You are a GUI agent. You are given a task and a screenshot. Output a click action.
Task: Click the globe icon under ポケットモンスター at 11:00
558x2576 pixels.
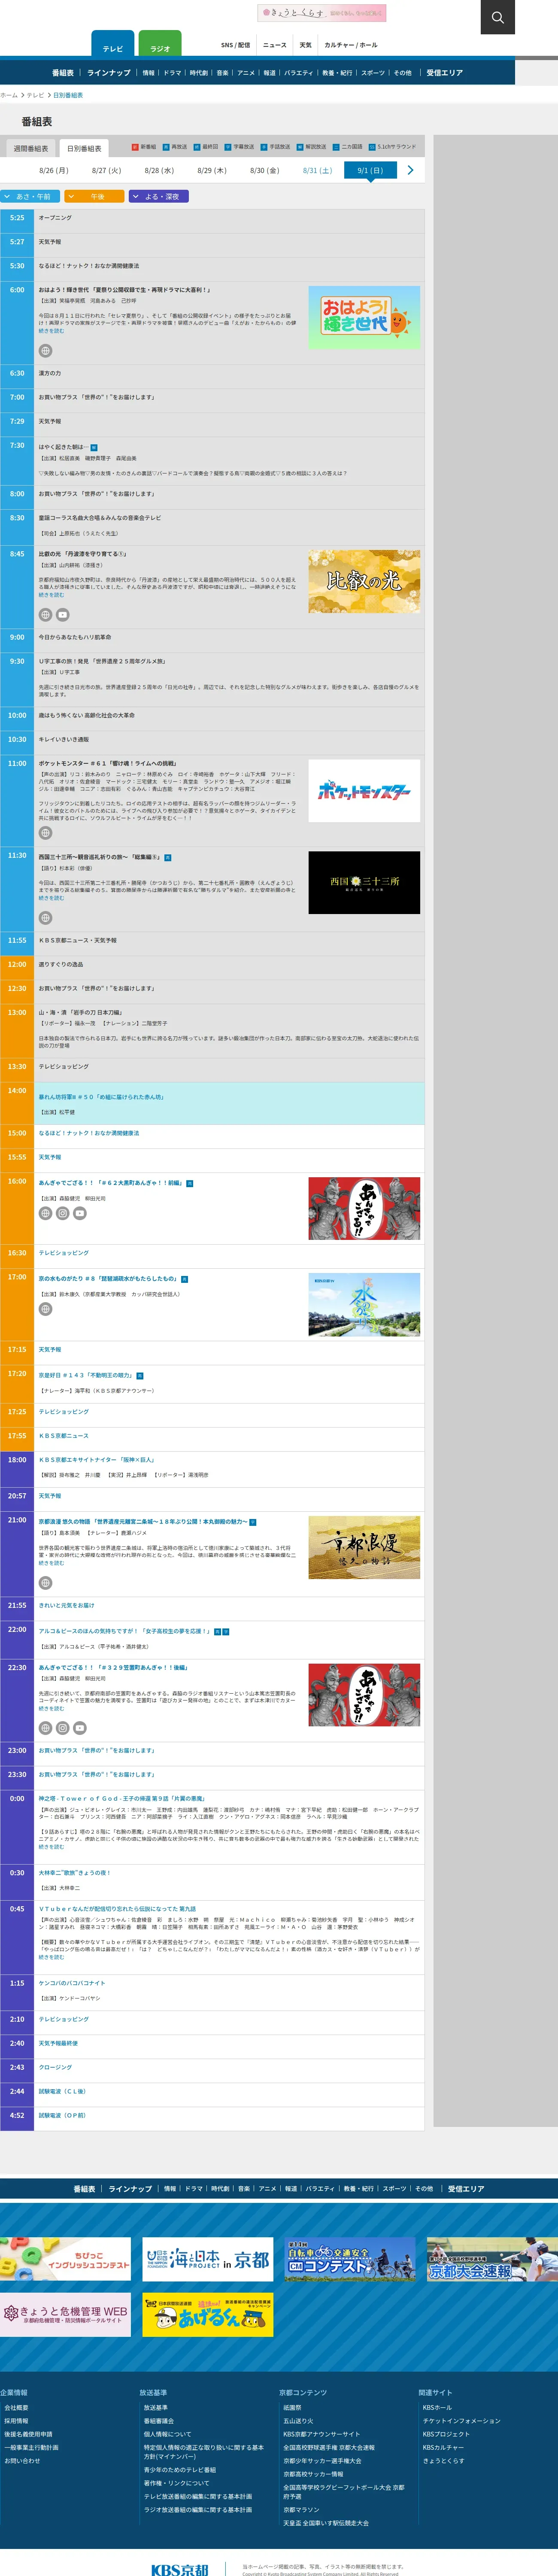pos(45,833)
